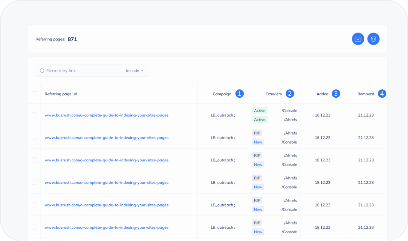Click 21.12.23 date in the Active crawlers row
Screen dimensions: 408x241
366,115
